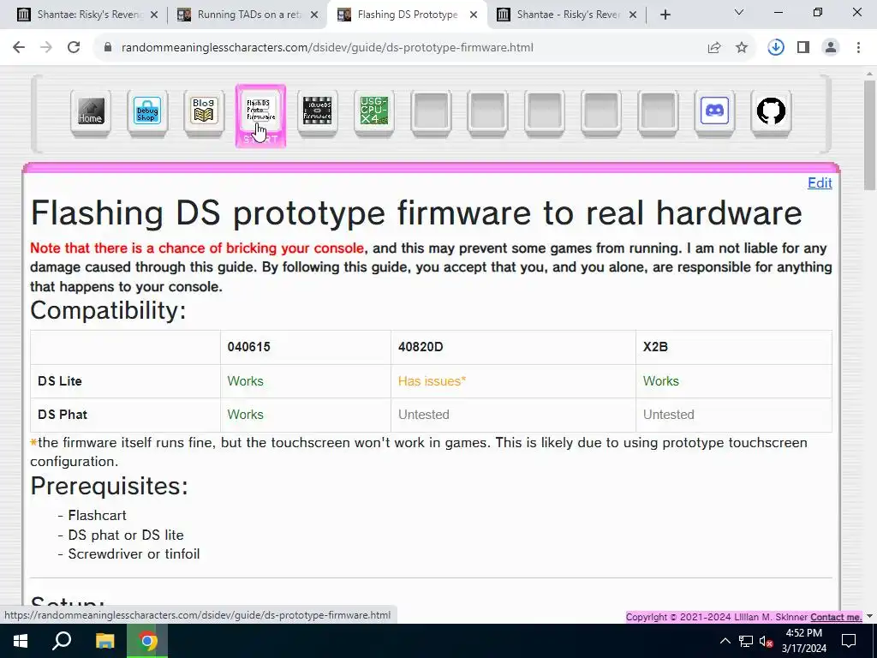Go forward using browser forward arrow
This screenshot has width=877, height=658.
[x=46, y=48]
